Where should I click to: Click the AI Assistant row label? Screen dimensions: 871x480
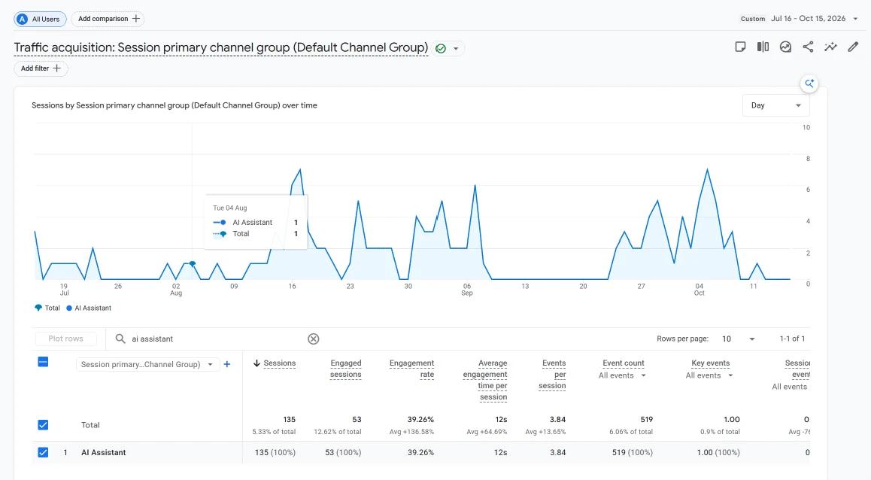[103, 453]
